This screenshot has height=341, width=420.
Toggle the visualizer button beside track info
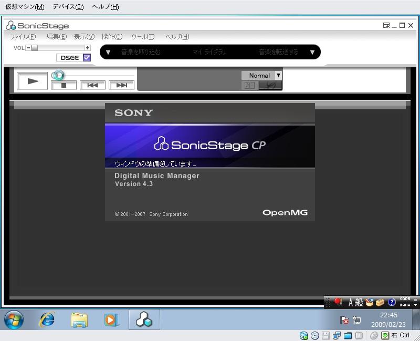(270, 86)
